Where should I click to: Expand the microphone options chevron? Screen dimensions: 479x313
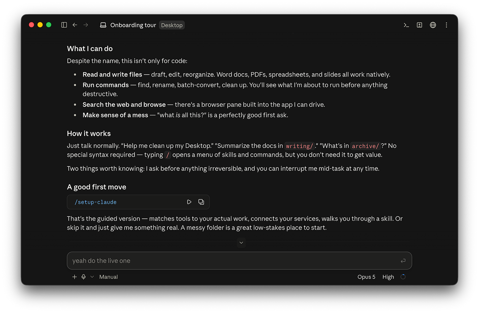point(92,277)
